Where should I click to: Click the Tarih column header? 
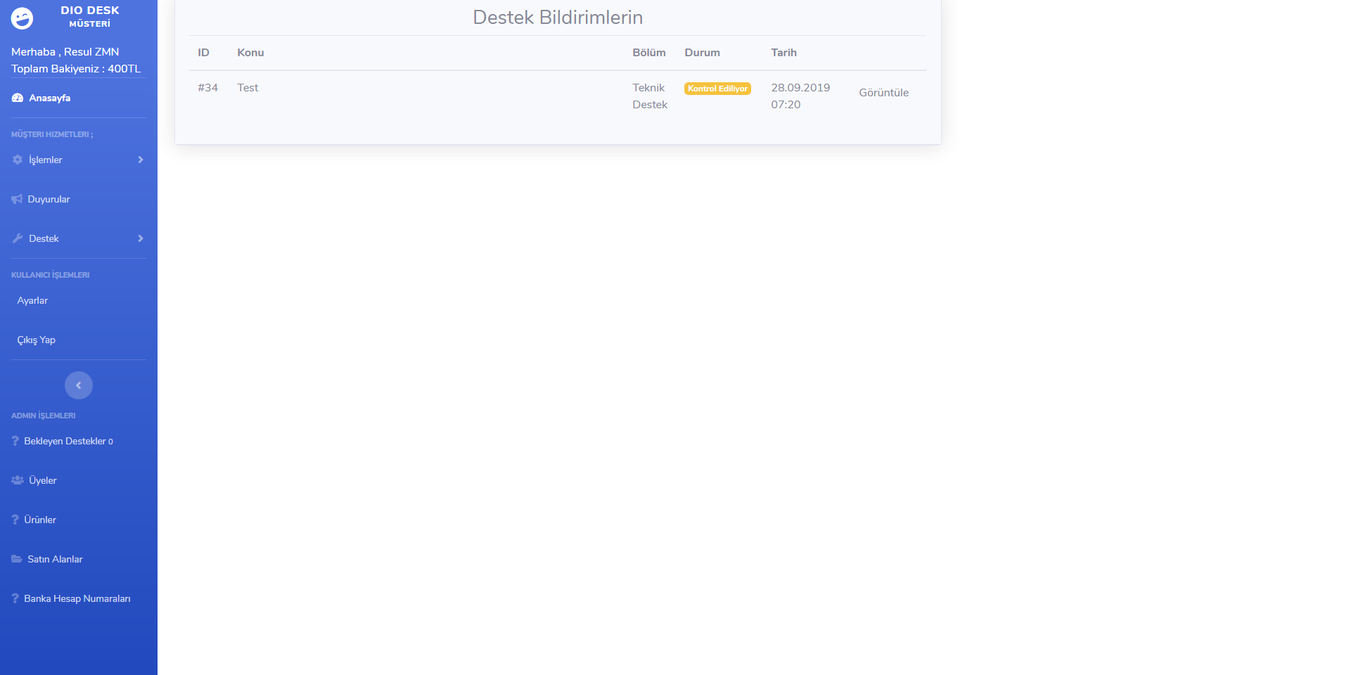click(784, 53)
